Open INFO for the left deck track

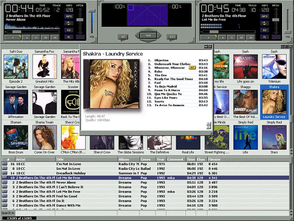[69, 16]
